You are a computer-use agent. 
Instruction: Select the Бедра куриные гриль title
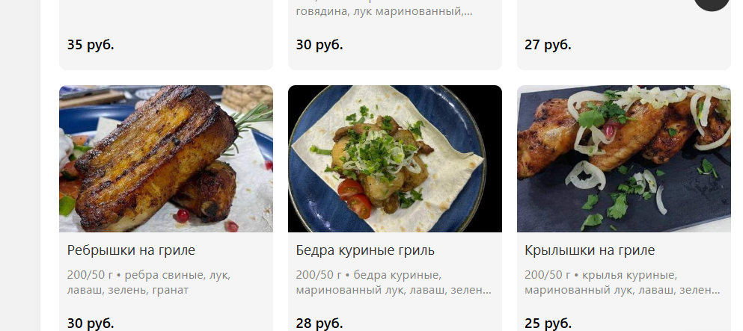pyautogui.click(x=365, y=250)
